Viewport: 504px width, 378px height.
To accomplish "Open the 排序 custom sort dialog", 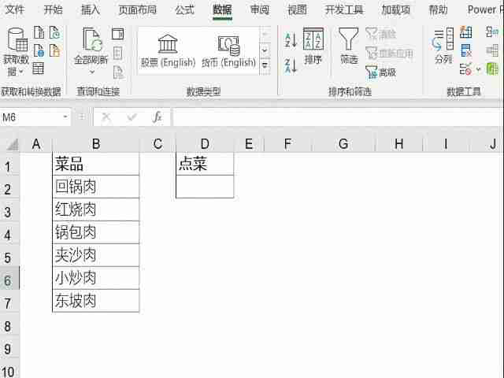I will [313, 46].
